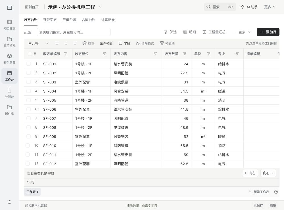Screen dimensions: 284x210
Task: Click 已保存 status text
Action: pos(258,205)
